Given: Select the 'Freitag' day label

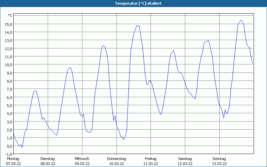Looking at the screenshot, I should coord(151,159).
